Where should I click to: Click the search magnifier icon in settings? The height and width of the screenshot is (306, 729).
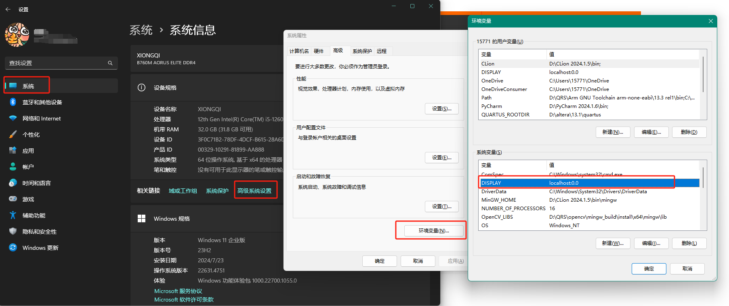[110, 63]
